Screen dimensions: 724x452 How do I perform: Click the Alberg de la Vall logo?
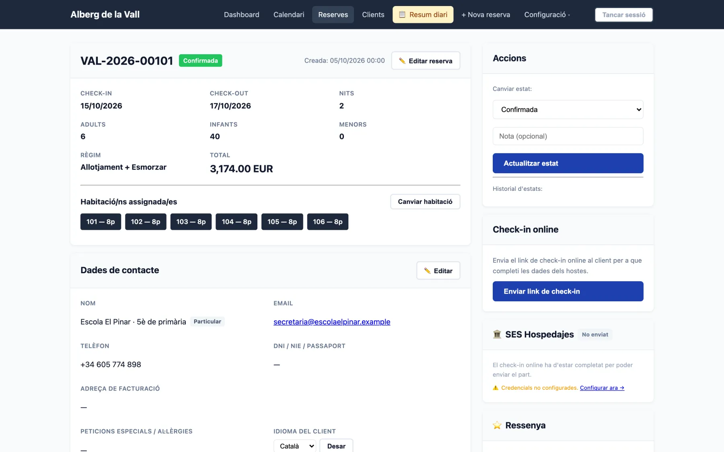105,14
